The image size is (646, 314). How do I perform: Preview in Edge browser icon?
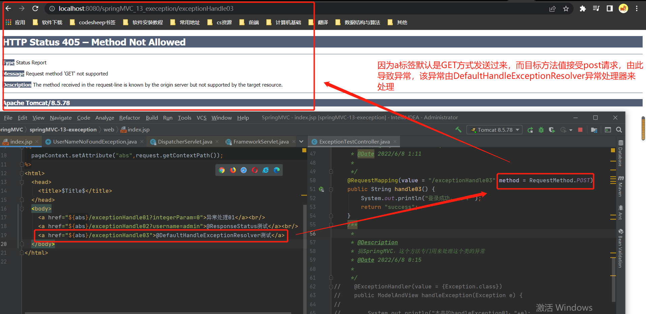[x=277, y=170]
